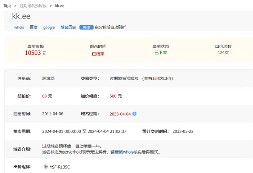Click the kk.ee breadcrumb item
The height and width of the screenshot is (173, 253).
pos(59,6)
